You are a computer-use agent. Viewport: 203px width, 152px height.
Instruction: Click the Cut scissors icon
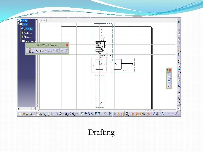tap(34, 114)
